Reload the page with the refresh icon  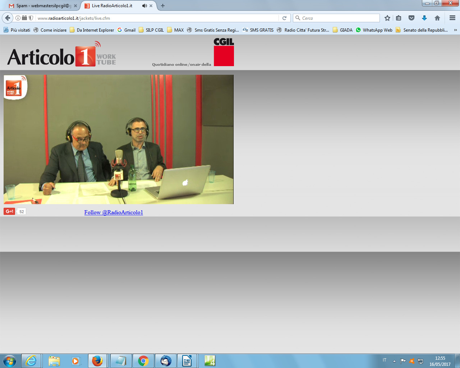284,18
